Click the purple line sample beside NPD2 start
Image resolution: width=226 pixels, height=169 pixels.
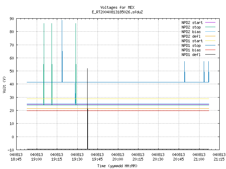pyautogui.click(x=210, y=23)
